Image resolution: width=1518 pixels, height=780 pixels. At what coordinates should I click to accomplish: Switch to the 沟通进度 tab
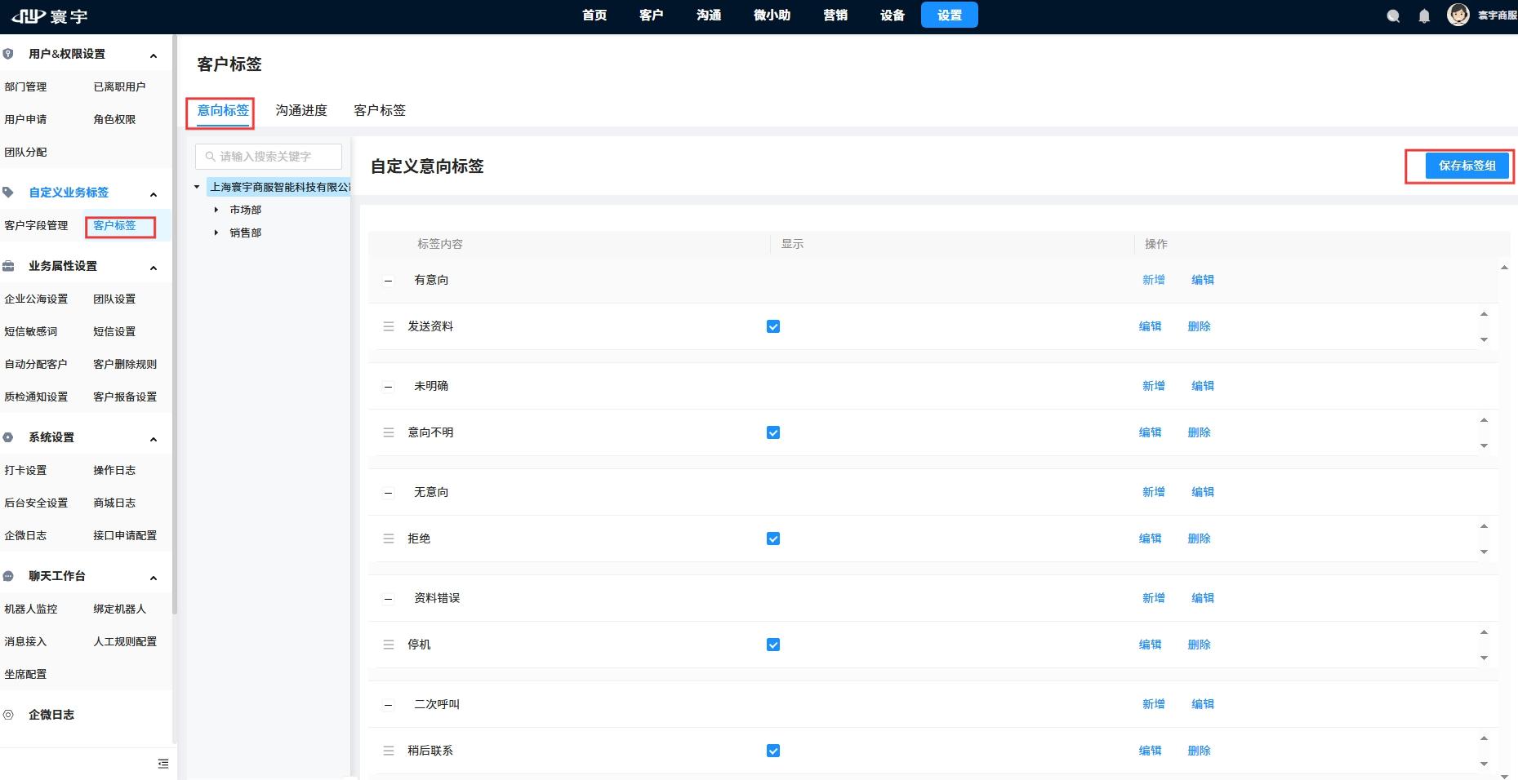pos(301,110)
